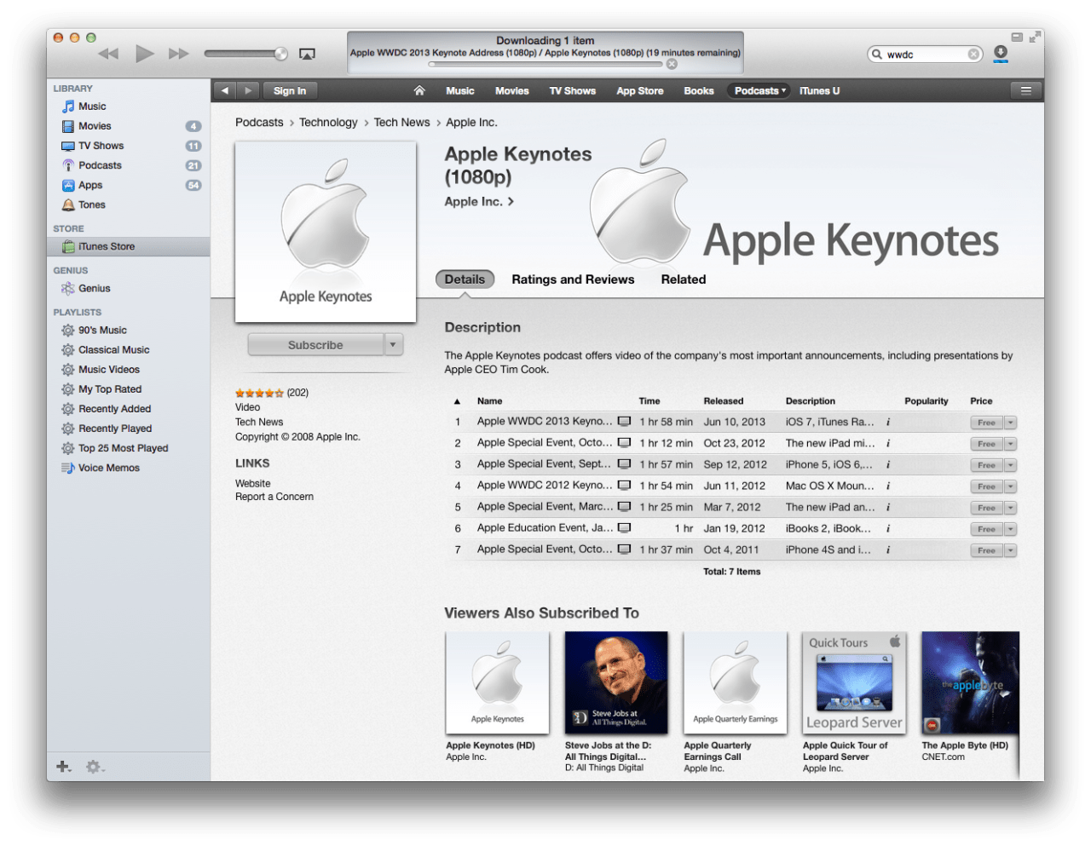Open Steve Jobs at the D podcast thumbnail

click(x=615, y=682)
